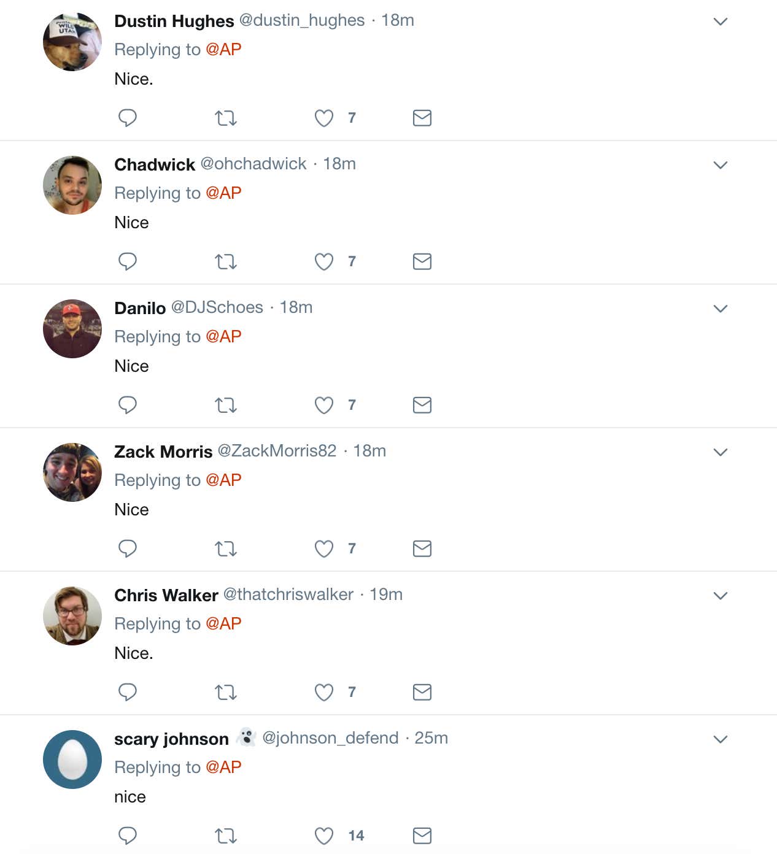This screenshot has height=854, width=777.
Task: Expand the chevron menu on Danilo's tweet
Action: (721, 309)
